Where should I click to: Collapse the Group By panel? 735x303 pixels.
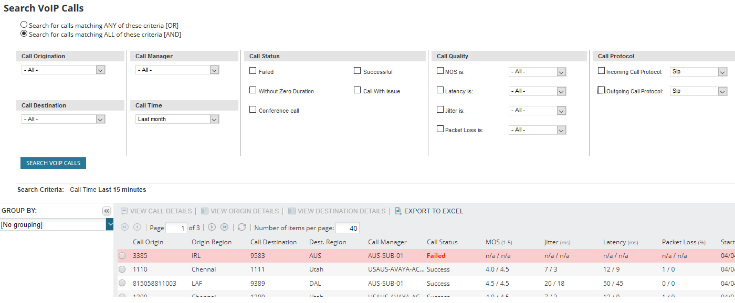point(107,211)
